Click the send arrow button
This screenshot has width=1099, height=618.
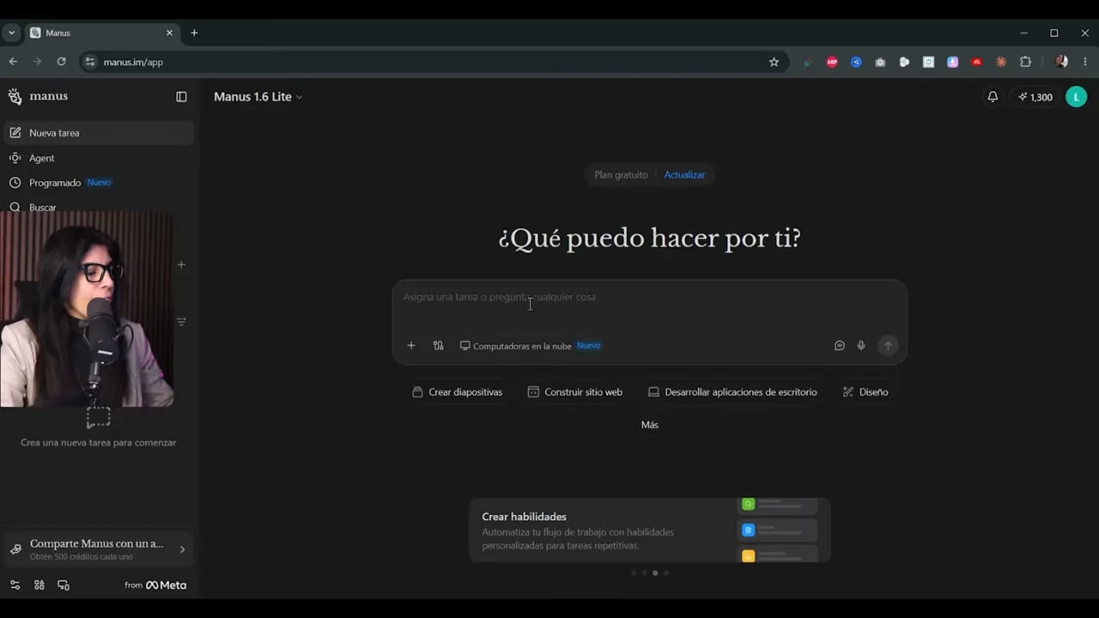[x=888, y=346]
